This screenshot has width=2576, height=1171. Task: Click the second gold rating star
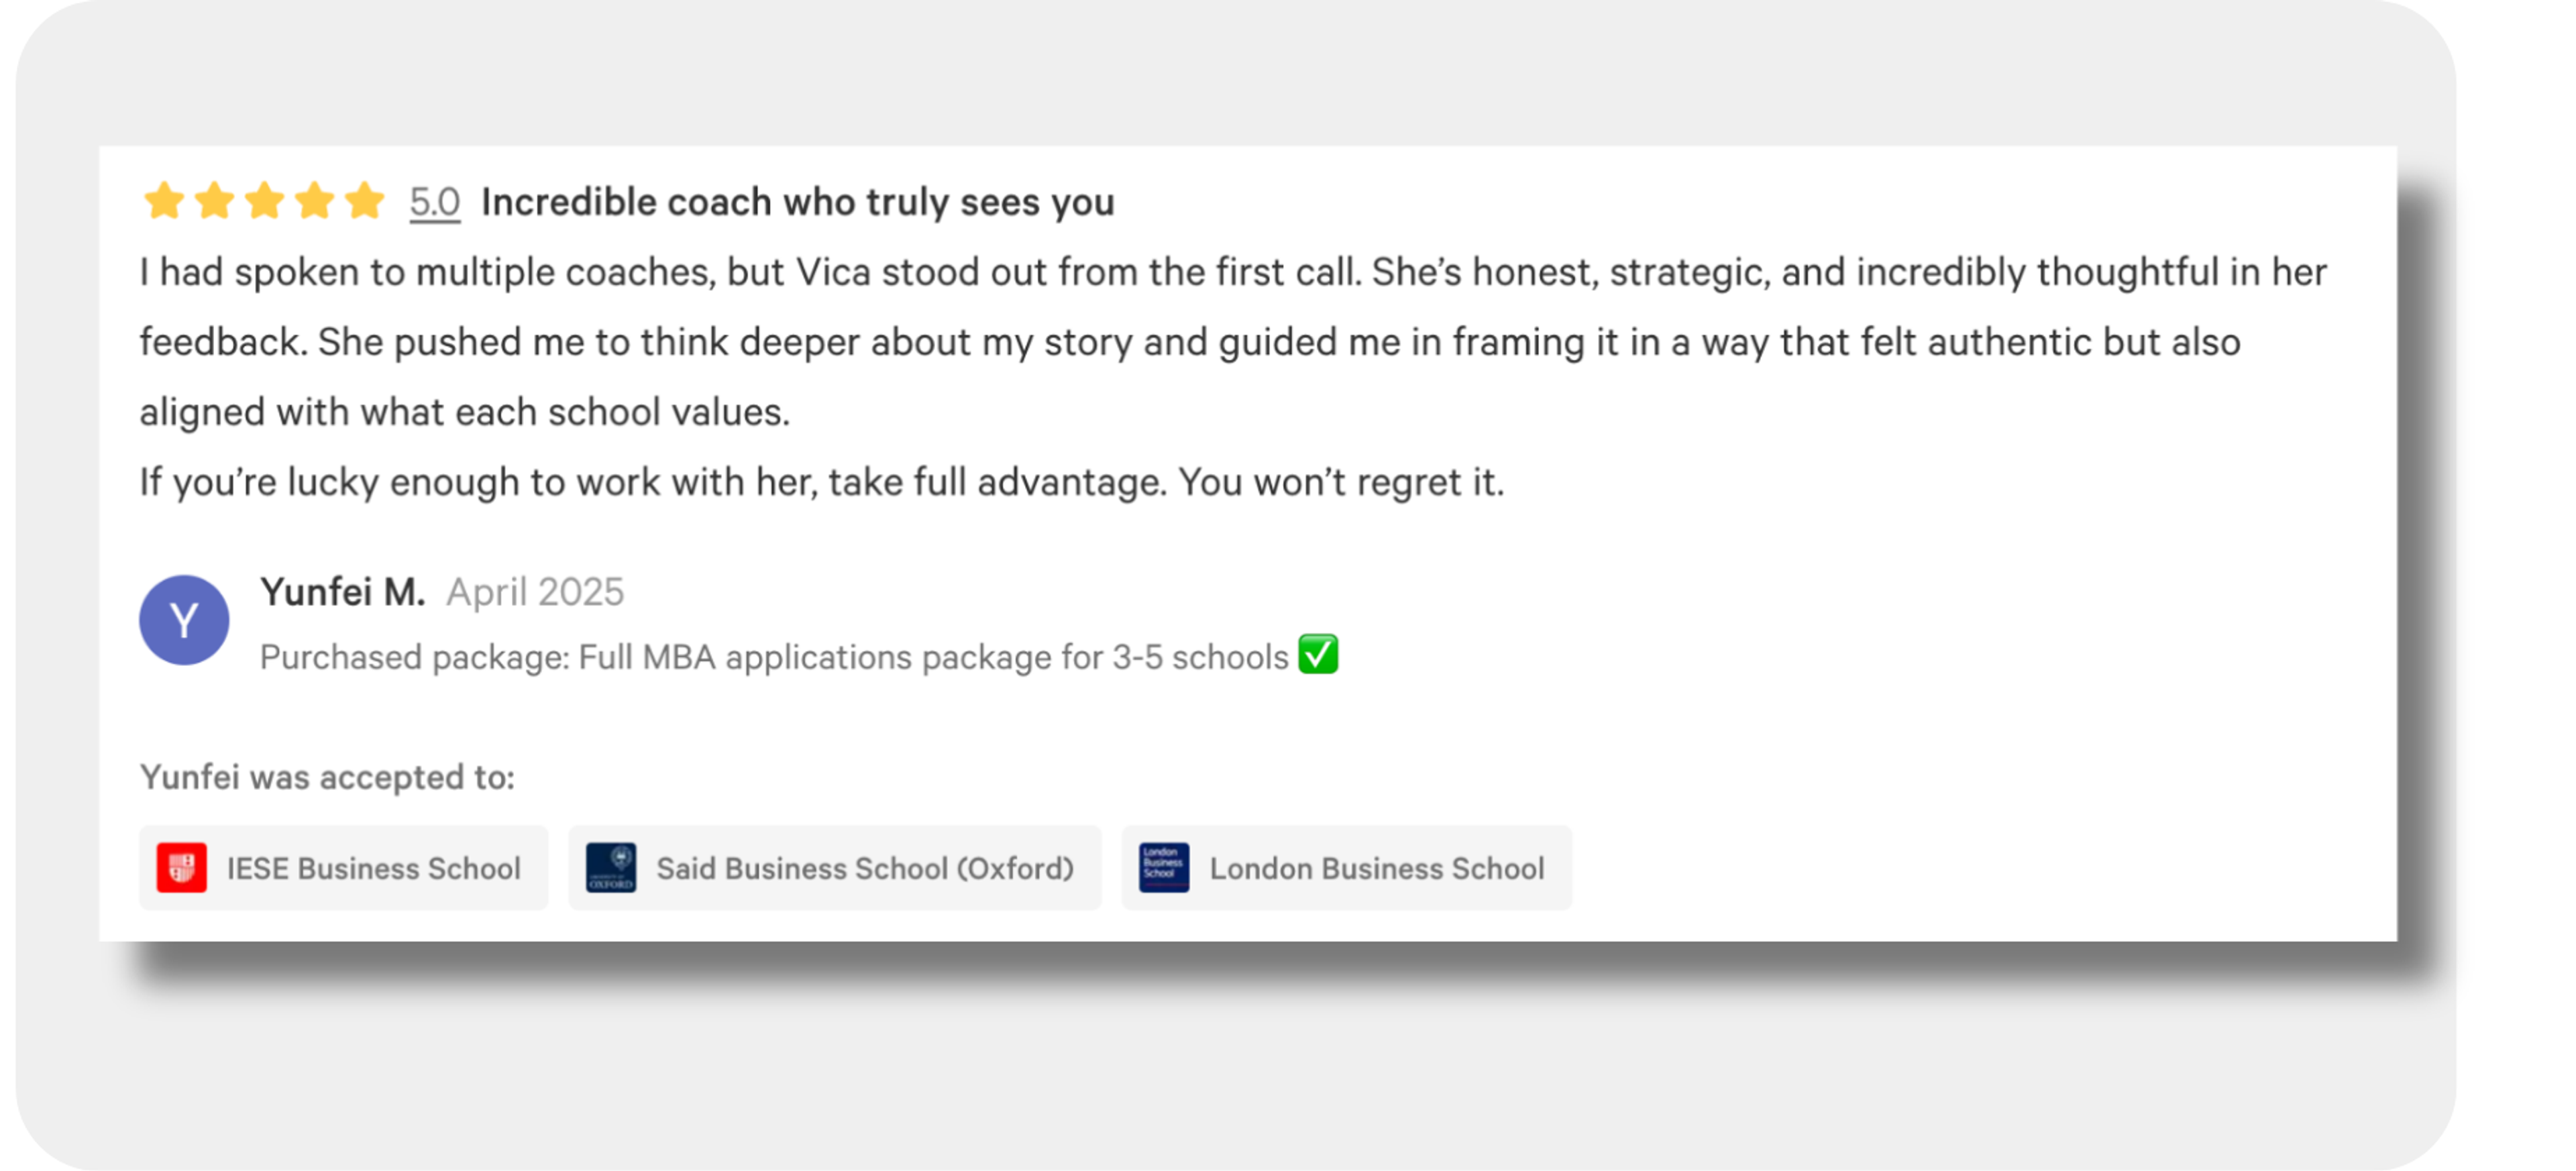pos(214,201)
